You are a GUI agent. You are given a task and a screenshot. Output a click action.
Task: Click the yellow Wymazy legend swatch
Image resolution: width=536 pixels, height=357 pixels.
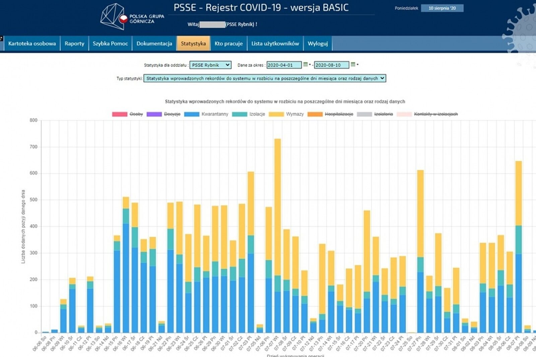pos(276,114)
